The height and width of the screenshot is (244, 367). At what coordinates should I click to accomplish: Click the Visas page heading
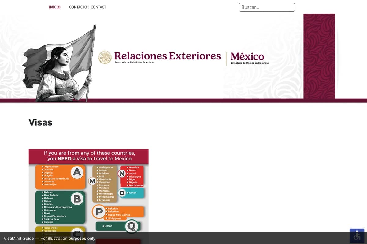tap(40, 123)
